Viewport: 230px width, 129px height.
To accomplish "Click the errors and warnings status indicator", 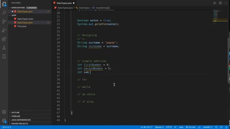I will (7, 127).
